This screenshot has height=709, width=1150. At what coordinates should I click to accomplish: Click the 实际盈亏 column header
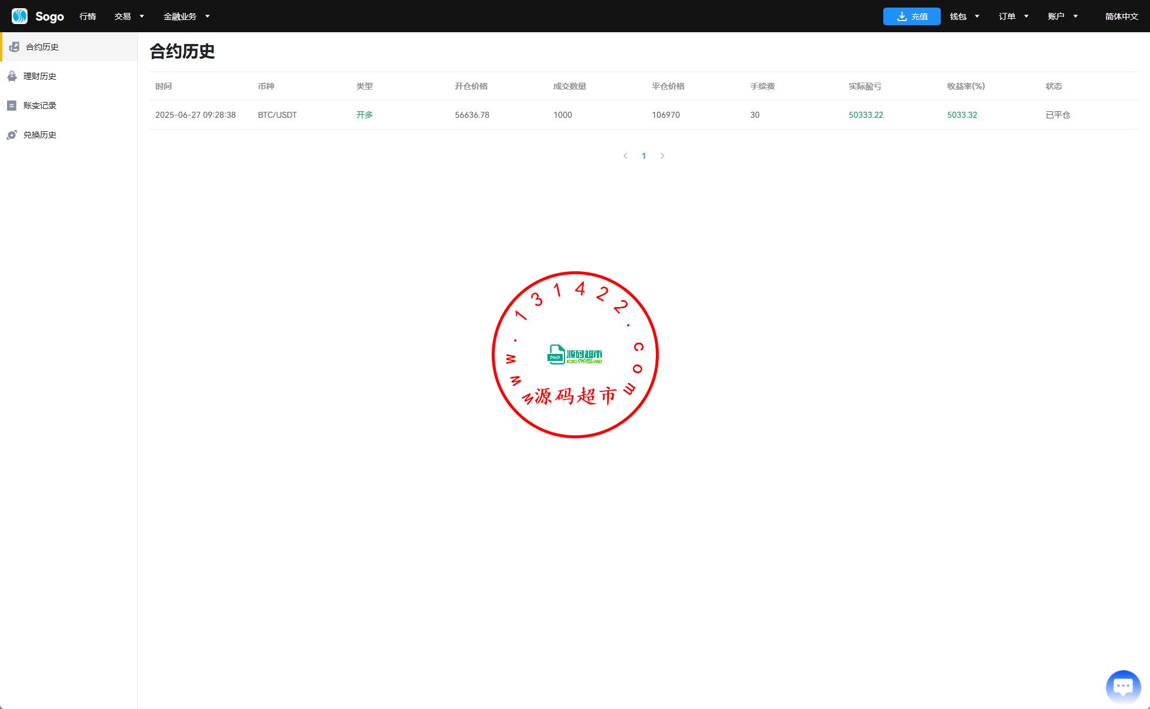(865, 86)
